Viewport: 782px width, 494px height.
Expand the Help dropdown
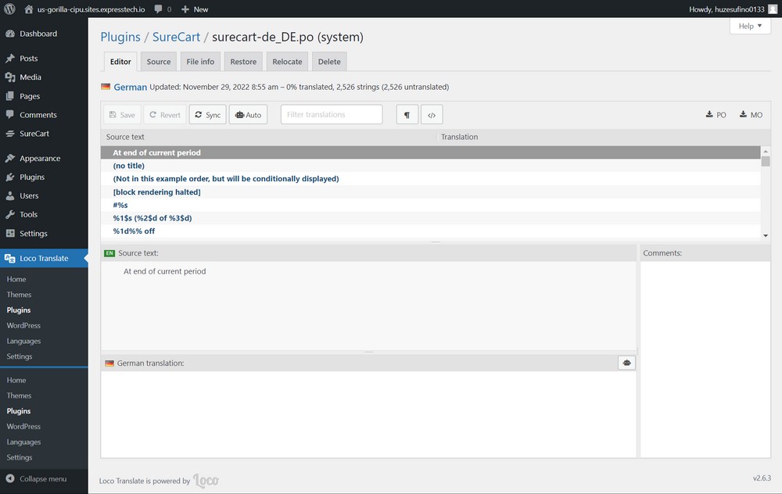click(x=750, y=26)
